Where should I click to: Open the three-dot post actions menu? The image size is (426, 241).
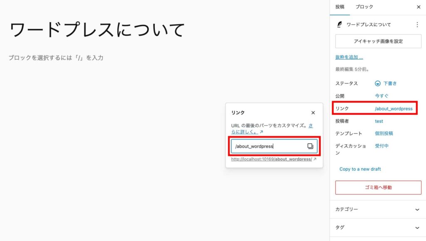(417, 25)
